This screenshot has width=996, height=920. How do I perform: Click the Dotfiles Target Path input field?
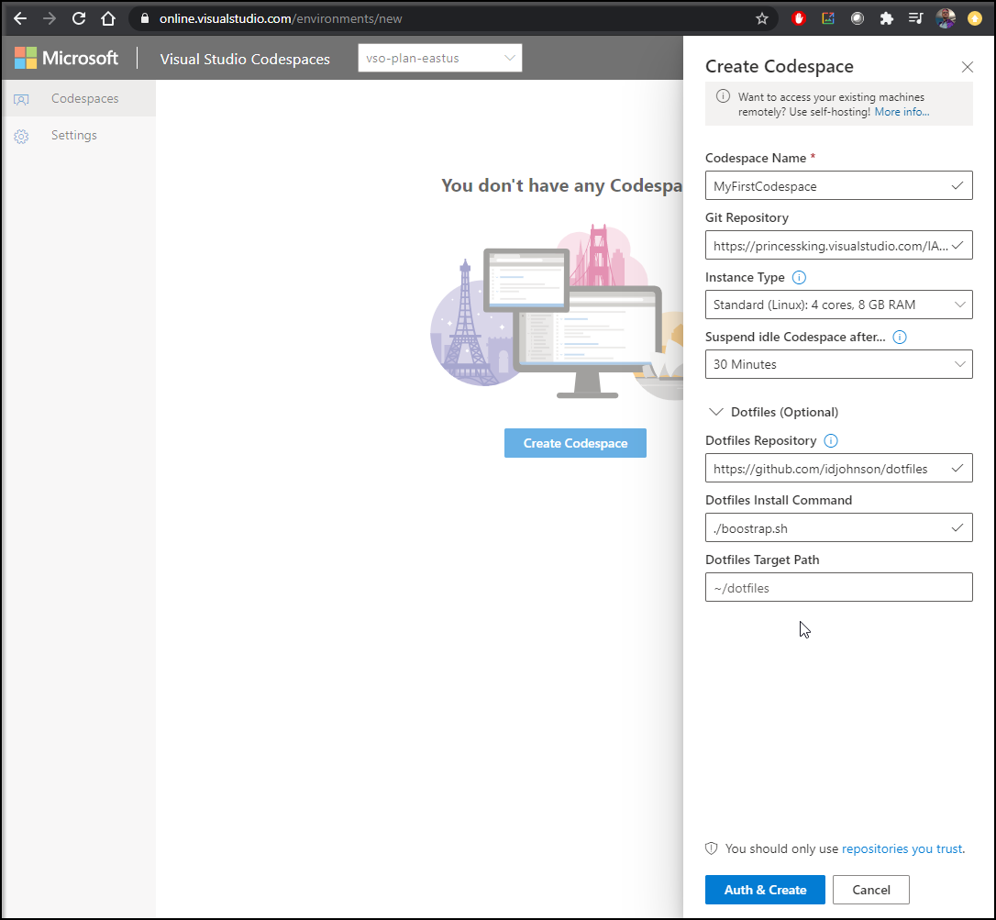click(838, 587)
